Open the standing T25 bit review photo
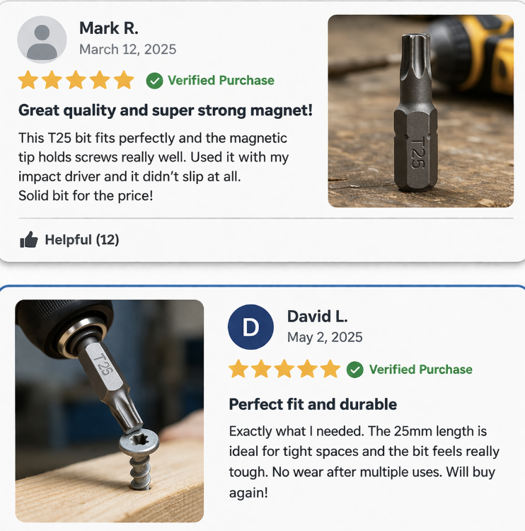This screenshot has height=531, width=525. click(x=421, y=111)
